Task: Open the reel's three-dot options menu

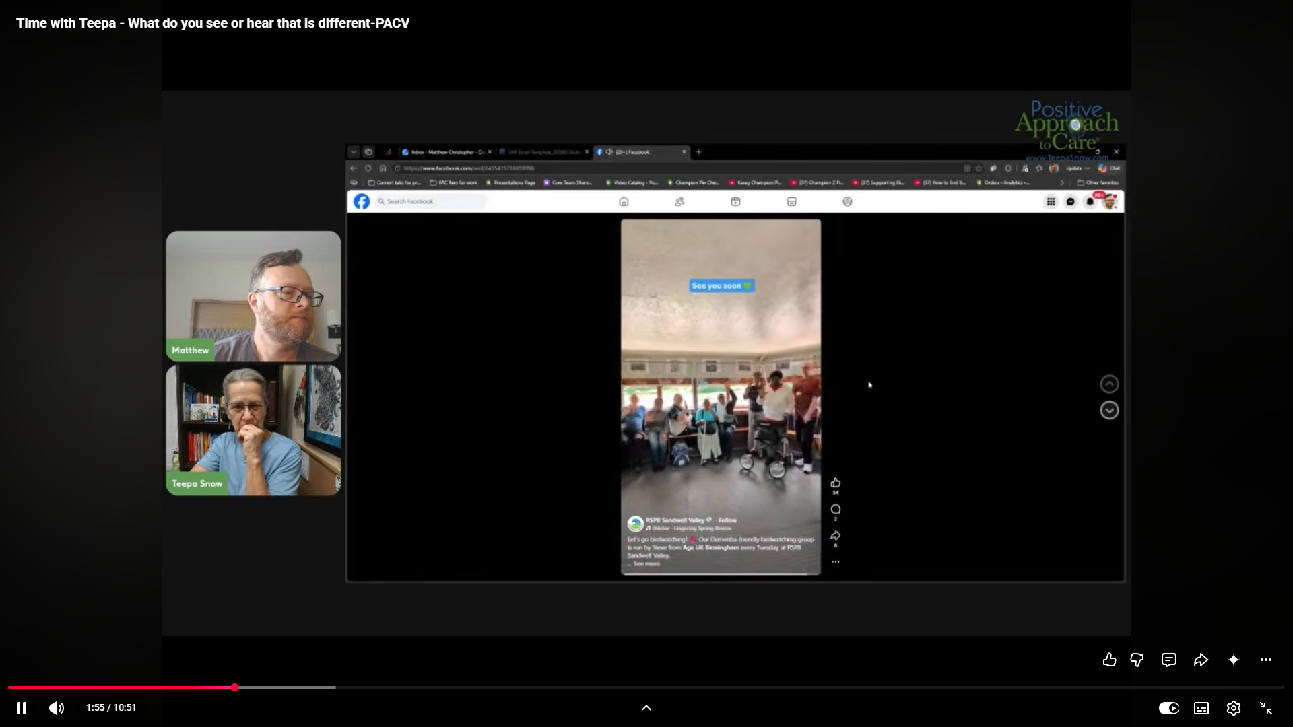Action: 836,561
